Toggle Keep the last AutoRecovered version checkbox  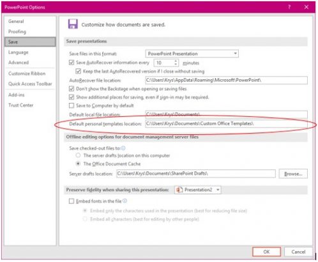tap(79, 71)
